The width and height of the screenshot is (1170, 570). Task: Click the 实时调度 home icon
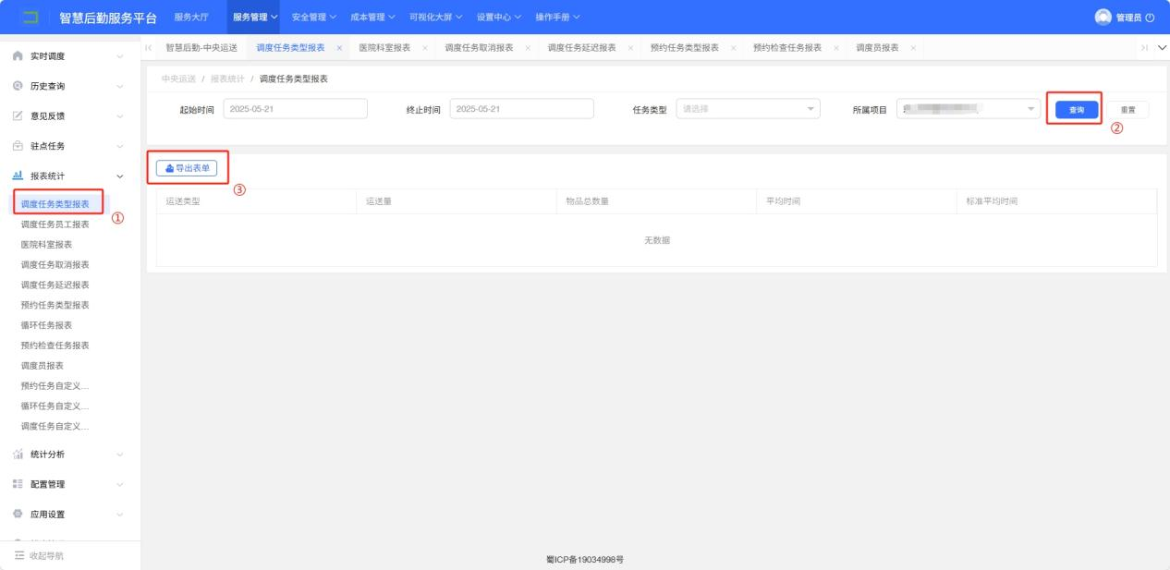pyautogui.click(x=17, y=56)
